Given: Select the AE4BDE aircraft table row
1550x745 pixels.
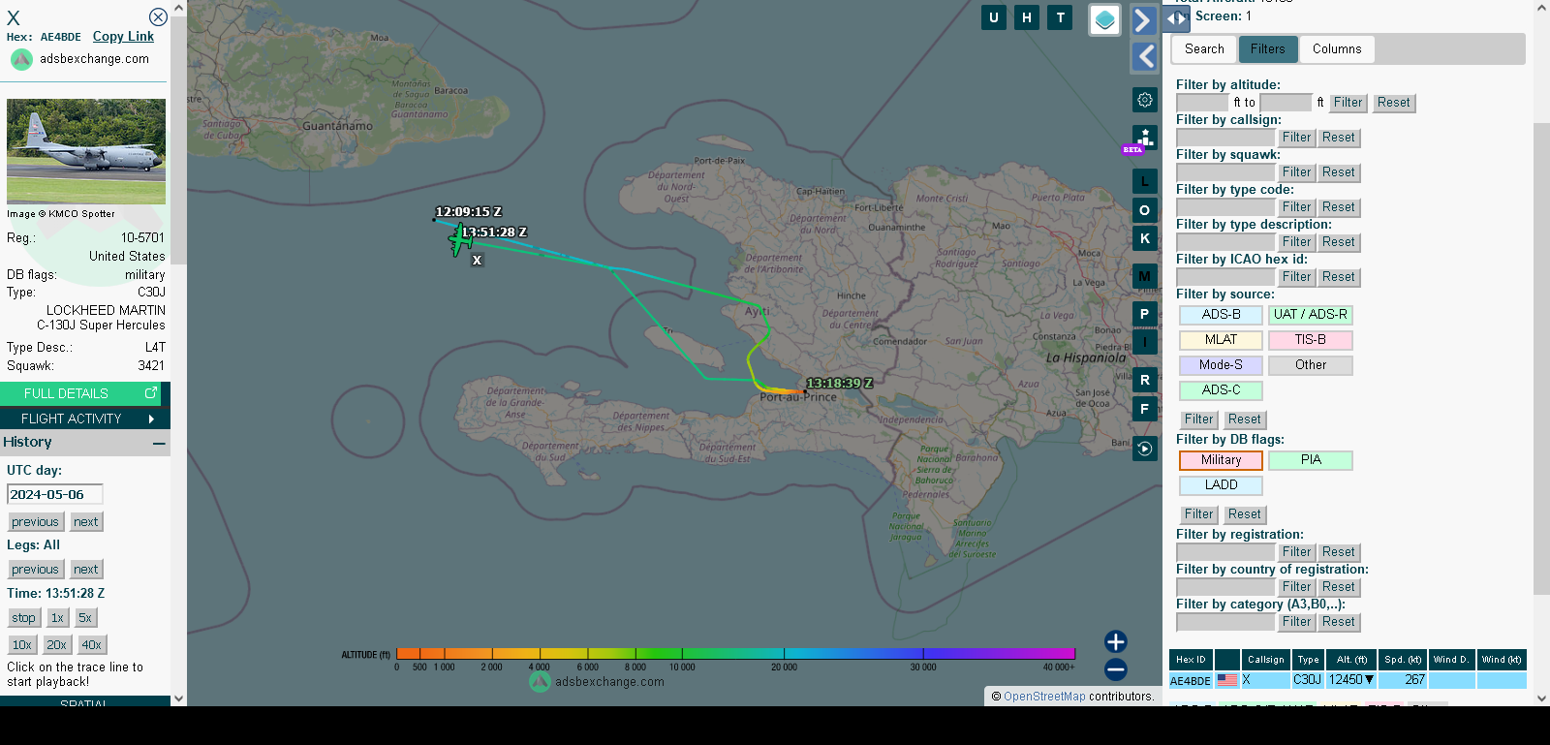Looking at the screenshot, I should pos(1348,680).
